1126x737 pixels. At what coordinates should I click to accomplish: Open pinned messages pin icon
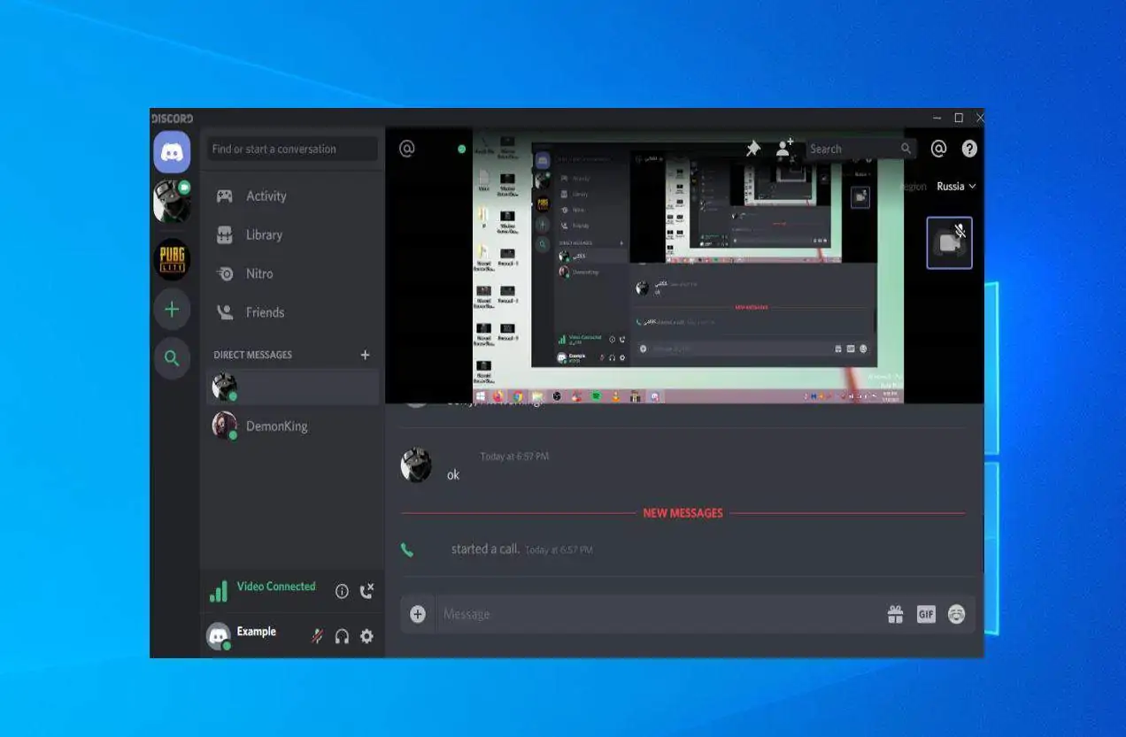coord(753,149)
